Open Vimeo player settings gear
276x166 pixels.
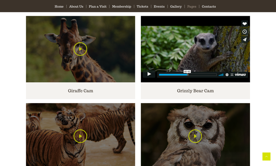click(x=227, y=75)
